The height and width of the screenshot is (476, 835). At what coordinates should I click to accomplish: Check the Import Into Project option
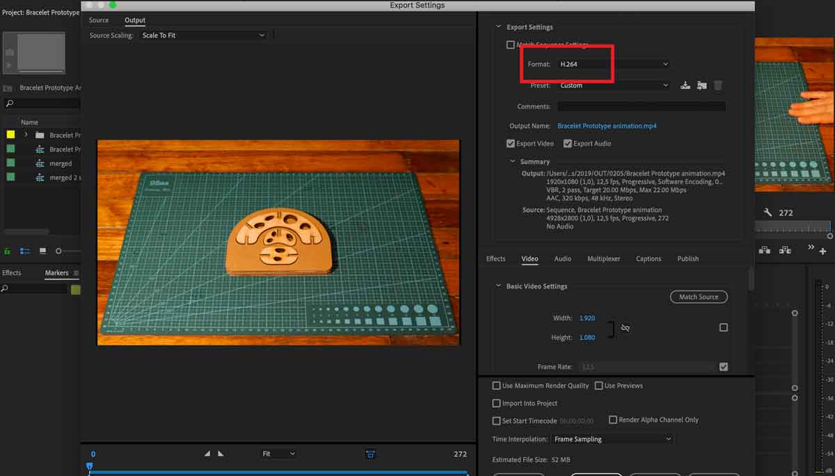(x=496, y=403)
